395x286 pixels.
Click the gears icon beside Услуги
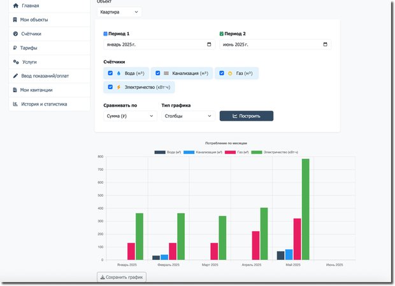tap(16, 62)
